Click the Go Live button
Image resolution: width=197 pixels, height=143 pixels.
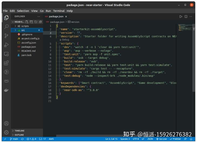[161, 139]
